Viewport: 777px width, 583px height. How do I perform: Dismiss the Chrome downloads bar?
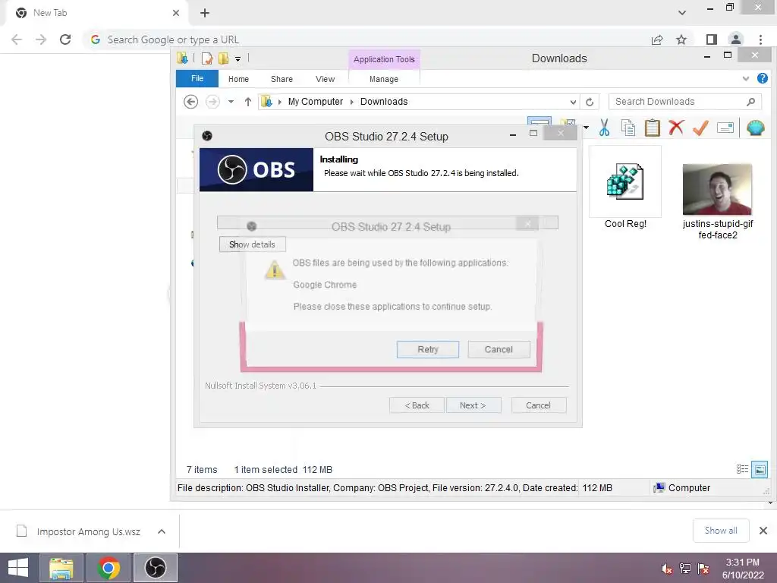[763, 531]
